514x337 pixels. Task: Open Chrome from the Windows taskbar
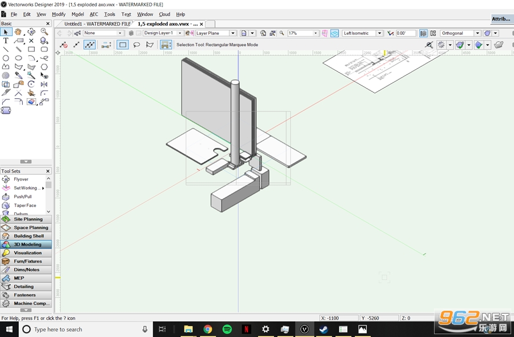(207, 329)
